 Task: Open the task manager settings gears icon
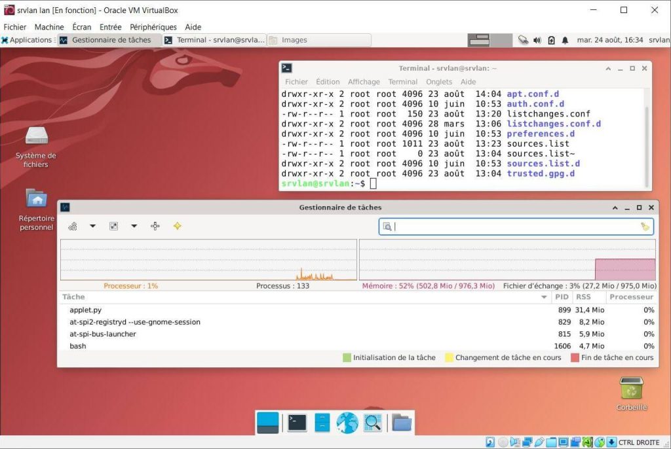[x=73, y=226]
